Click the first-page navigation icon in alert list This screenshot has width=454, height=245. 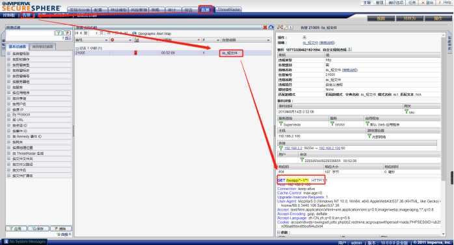[77, 34]
